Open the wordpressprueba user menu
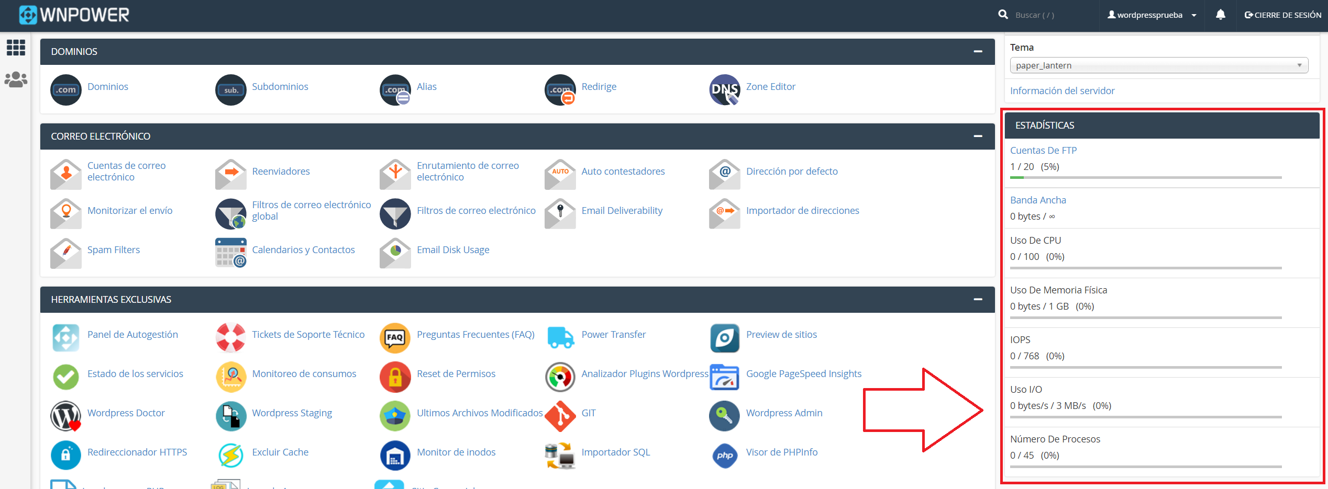Image resolution: width=1328 pixels, height=489 pixels. [1151, 15]
